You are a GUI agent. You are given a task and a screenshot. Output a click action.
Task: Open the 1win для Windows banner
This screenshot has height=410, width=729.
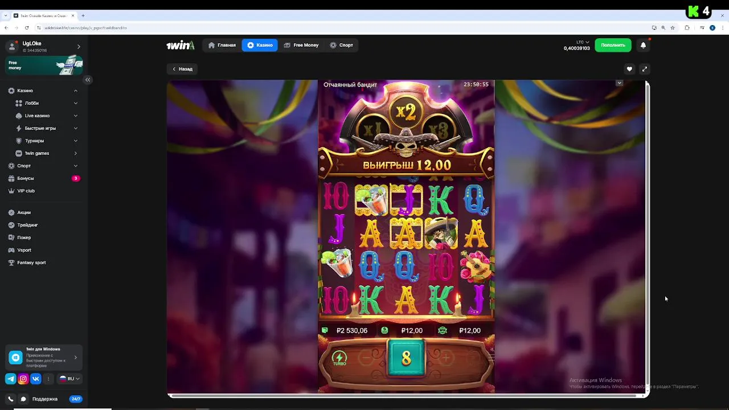tap(44, 358)
